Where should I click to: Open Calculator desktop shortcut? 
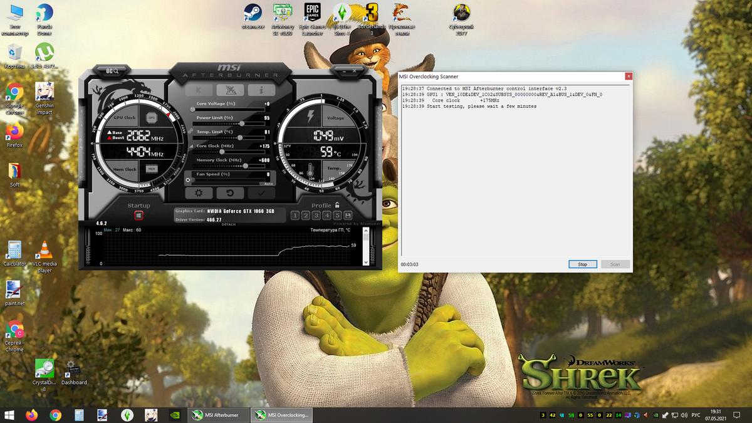pos(14,254)
